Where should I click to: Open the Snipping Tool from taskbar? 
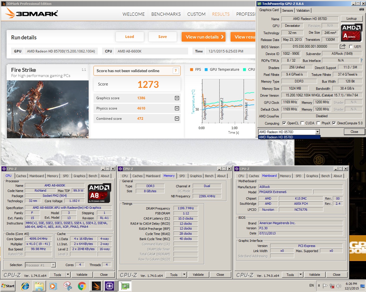point(67,286)
